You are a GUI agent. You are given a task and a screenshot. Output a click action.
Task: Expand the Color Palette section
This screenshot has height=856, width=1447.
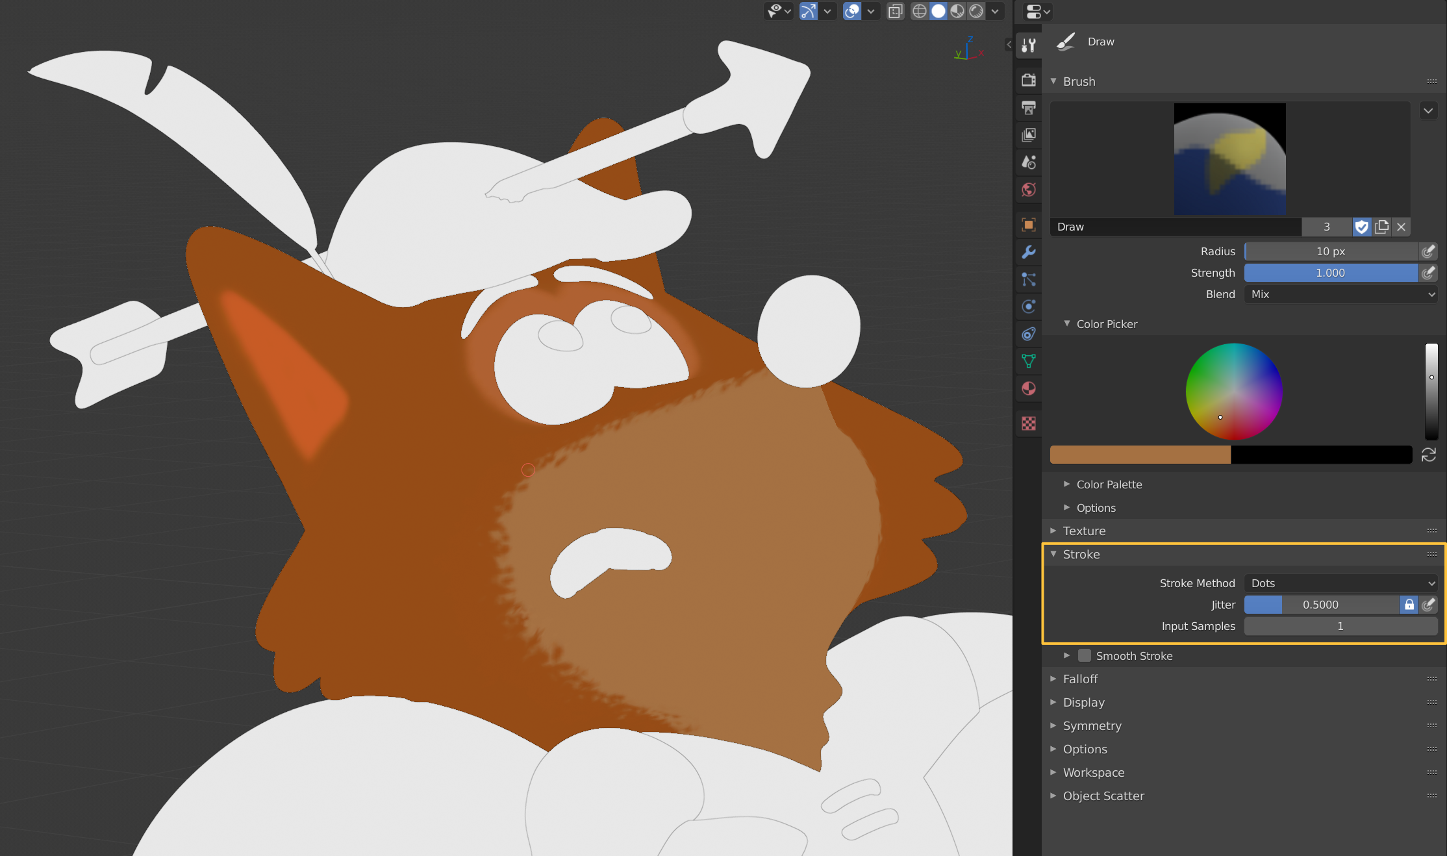pyautogui.click(x=1109, y=485)
